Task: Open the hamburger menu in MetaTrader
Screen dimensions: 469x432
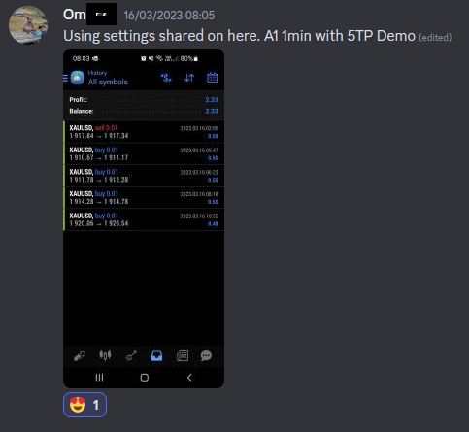Action: point(65,78)
